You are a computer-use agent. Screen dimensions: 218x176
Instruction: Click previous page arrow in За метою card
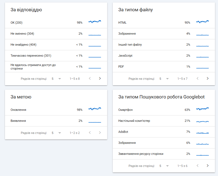(90, 133)
